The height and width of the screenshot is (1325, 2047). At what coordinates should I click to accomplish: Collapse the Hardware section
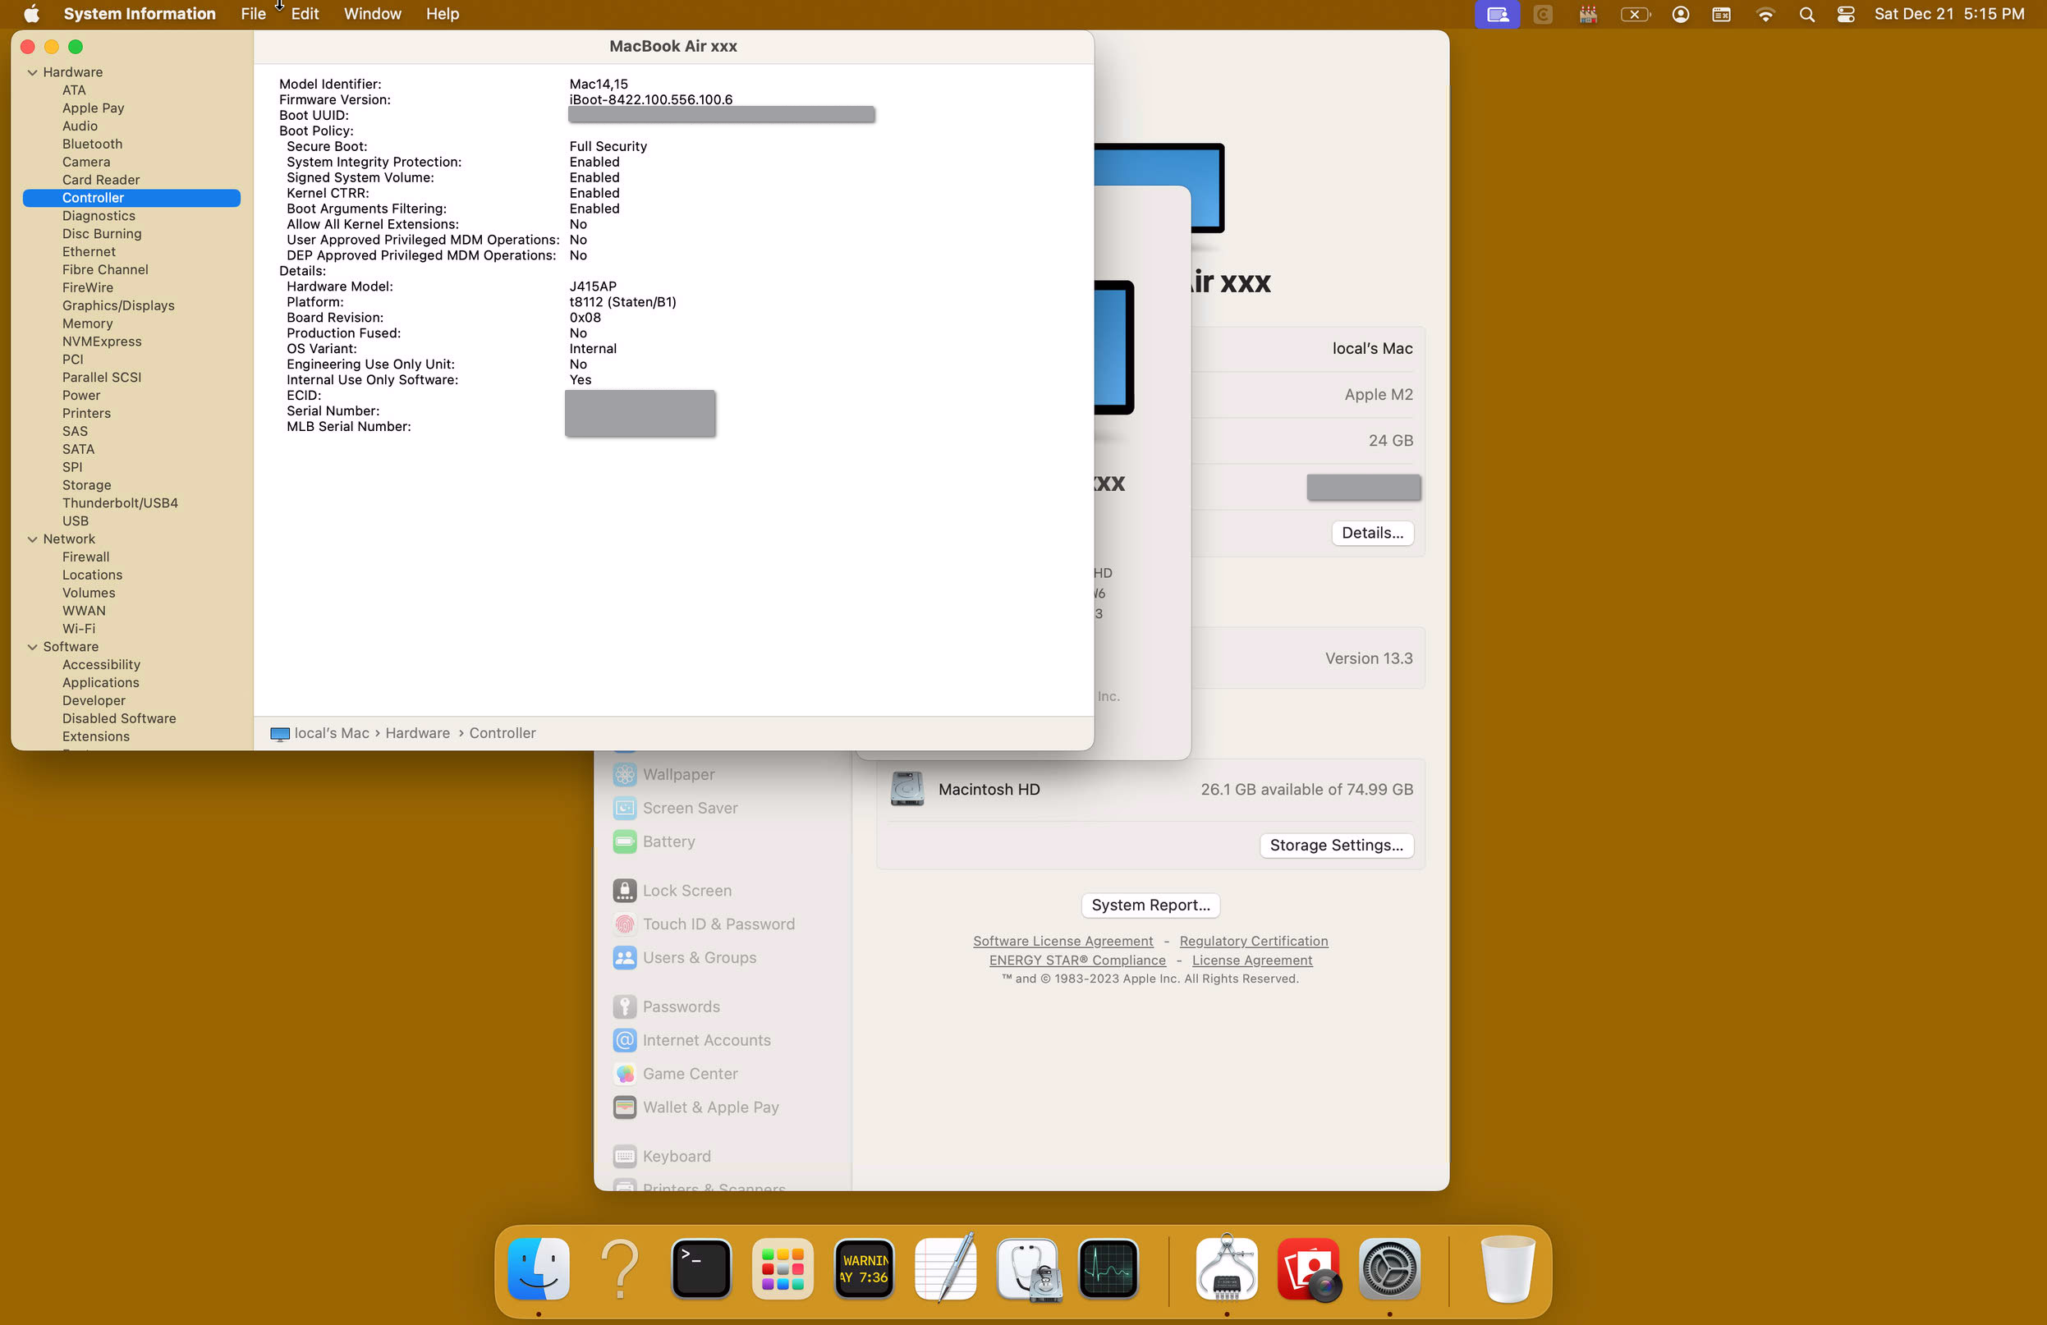[x=32, y=72]
